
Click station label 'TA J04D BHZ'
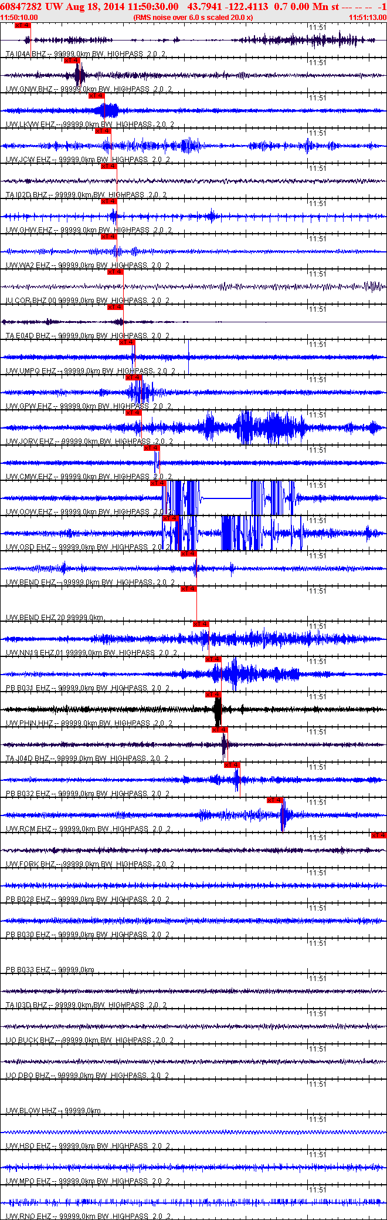click(28, 759)
